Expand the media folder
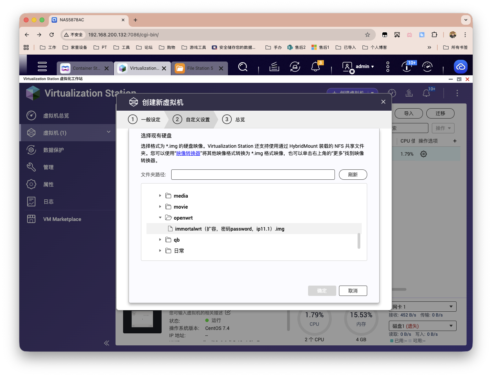The width and height of the screenshot is (492, 377). [160, 195]
